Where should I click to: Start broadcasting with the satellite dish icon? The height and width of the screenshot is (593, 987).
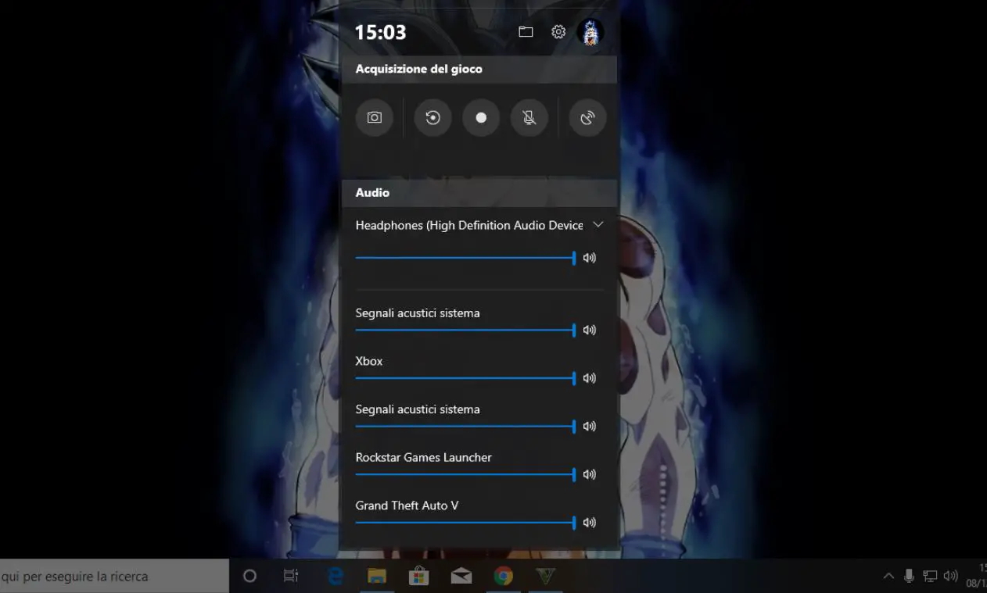click(x=587, y=118)
